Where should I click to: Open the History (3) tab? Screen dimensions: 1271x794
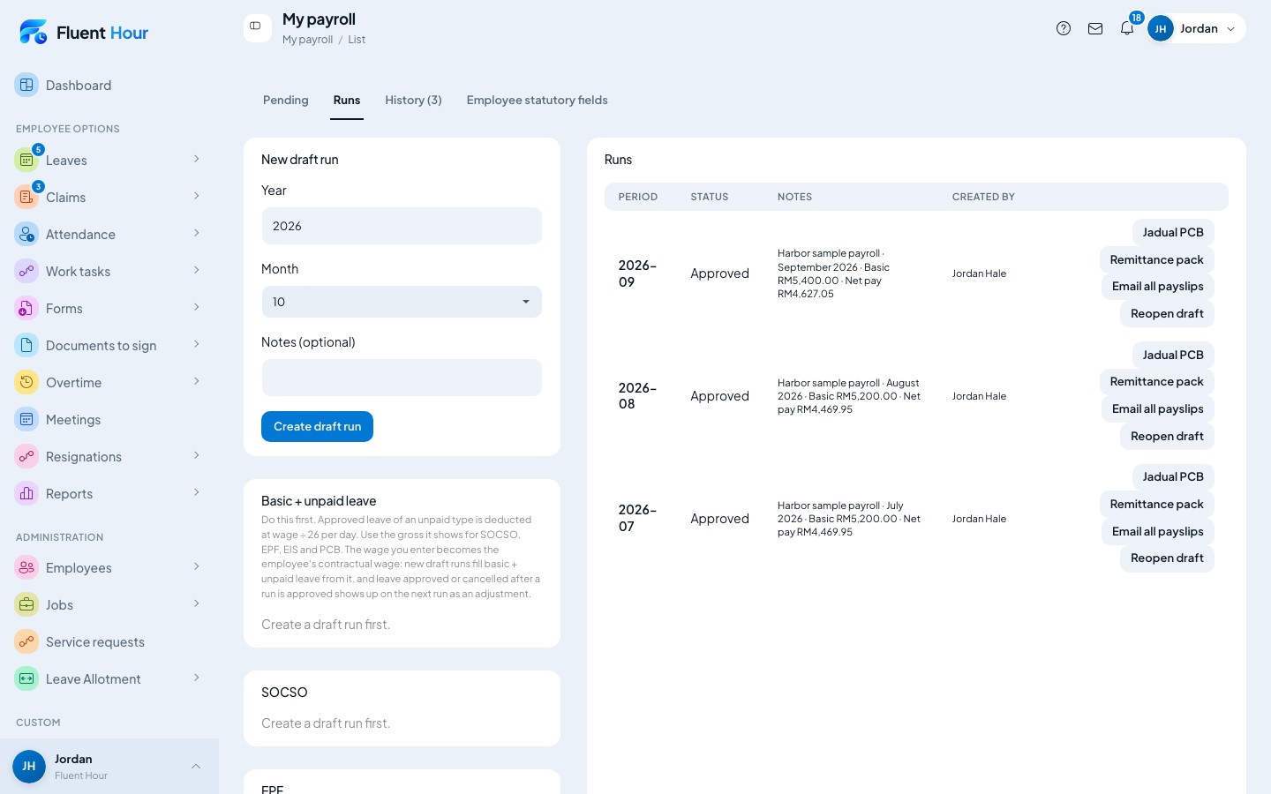pyautogui.click(x=413, y=100)
